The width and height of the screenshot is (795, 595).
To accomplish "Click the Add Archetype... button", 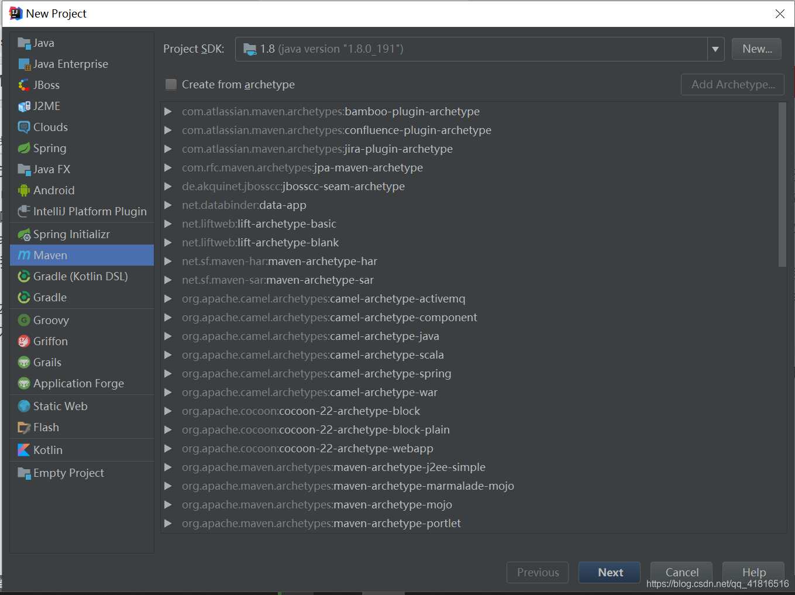I will 732,84.
